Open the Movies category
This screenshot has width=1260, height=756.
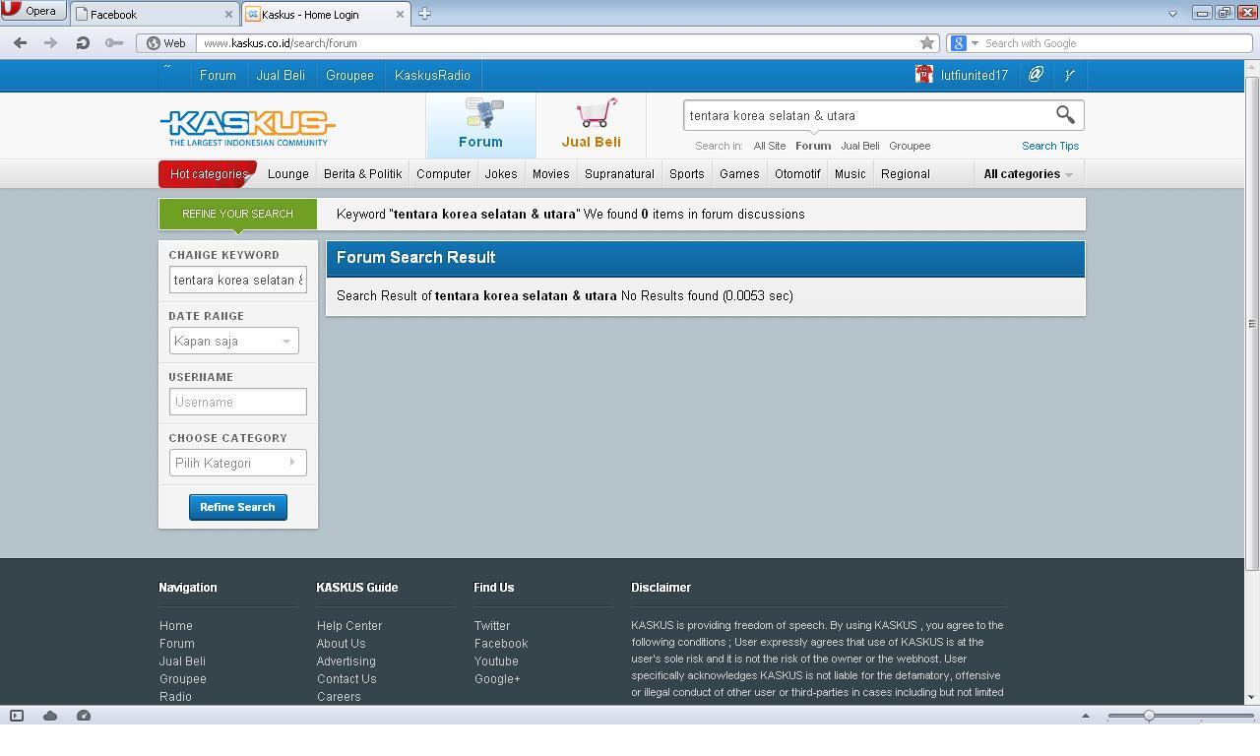pos(550,174)
